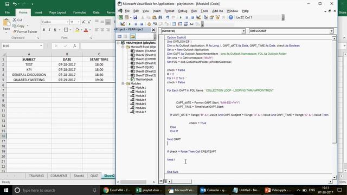Viewport: 347px width, 195px height.
Task: Click the VBA toolbar Paste icon
Action: (154, 17)
